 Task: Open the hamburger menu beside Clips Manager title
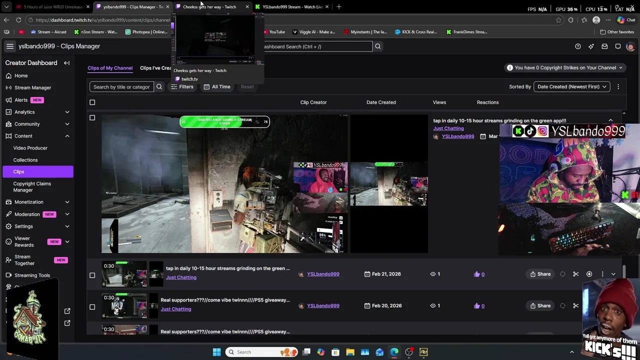[9, 46]
